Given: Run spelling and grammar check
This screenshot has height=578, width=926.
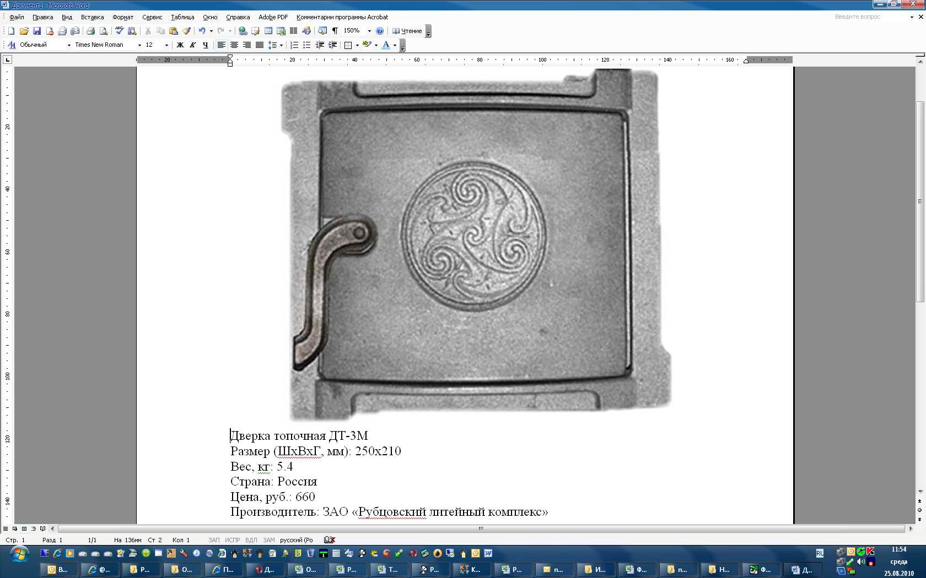Looking at the screenshot, I should point(119,31).
